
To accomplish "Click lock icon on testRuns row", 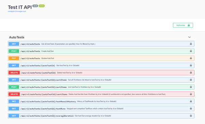I will click(x=191, y=108).
